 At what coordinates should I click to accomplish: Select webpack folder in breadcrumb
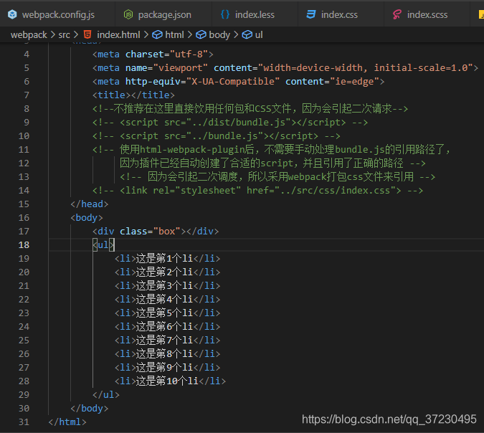point(29,35)
